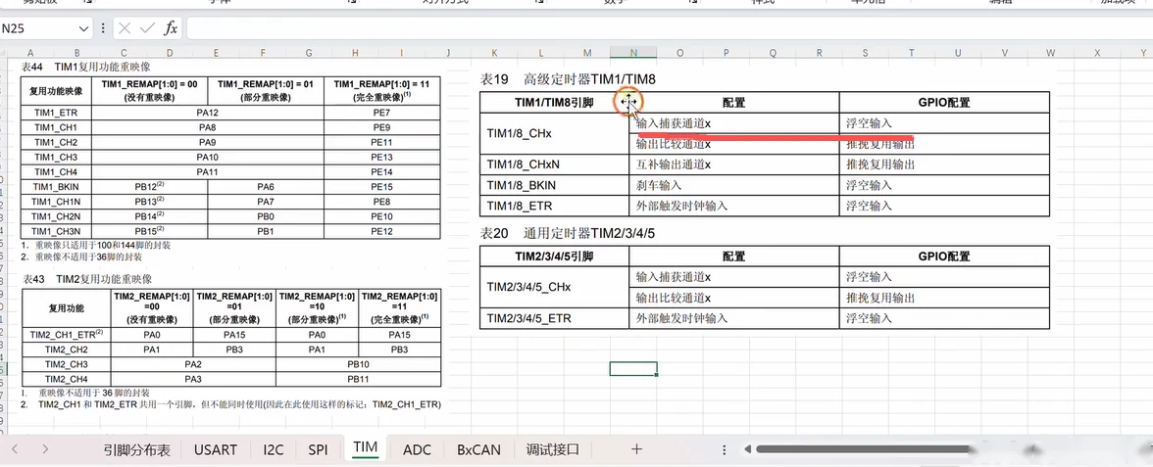This screenshot has height=467, width=1153.
Task: Switch to the 调试接口 sheet tab
Action: click(553, 449)
